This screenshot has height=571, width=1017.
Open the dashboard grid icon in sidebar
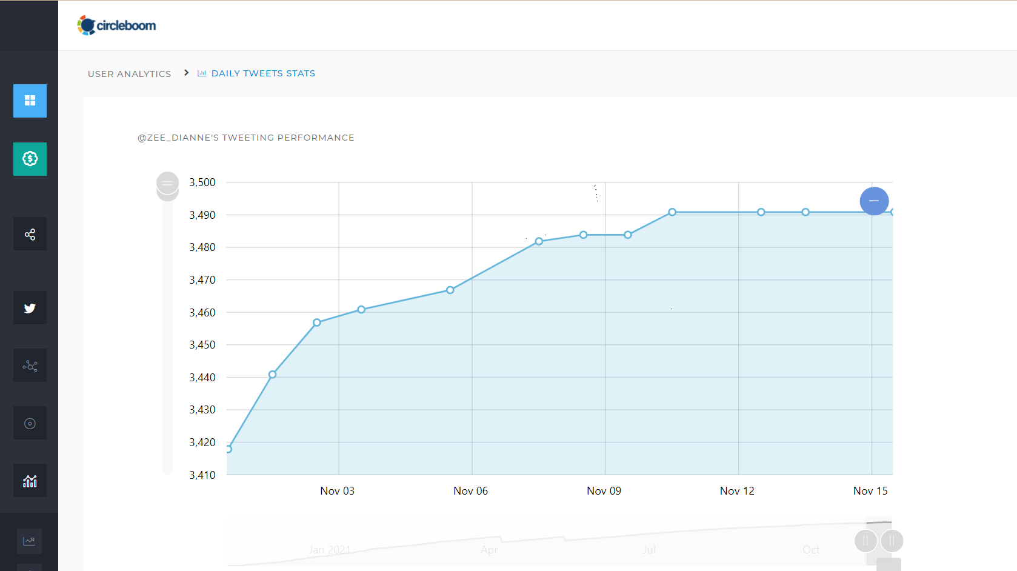pyautogui.click(x=30, y=101)
